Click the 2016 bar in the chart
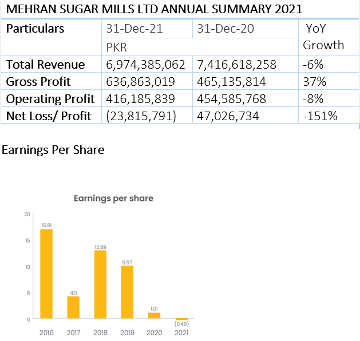Viewport: 360px width, 341px height. point(46,273)
